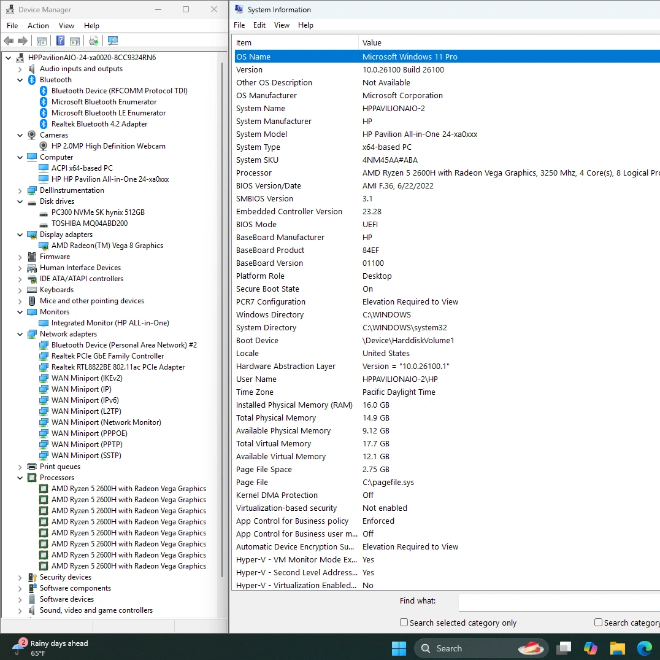Viewport: 660px width, 660px height.
Task: Collapse the root HPPavilionAIO computer node
Action: (x=9, y=58)
